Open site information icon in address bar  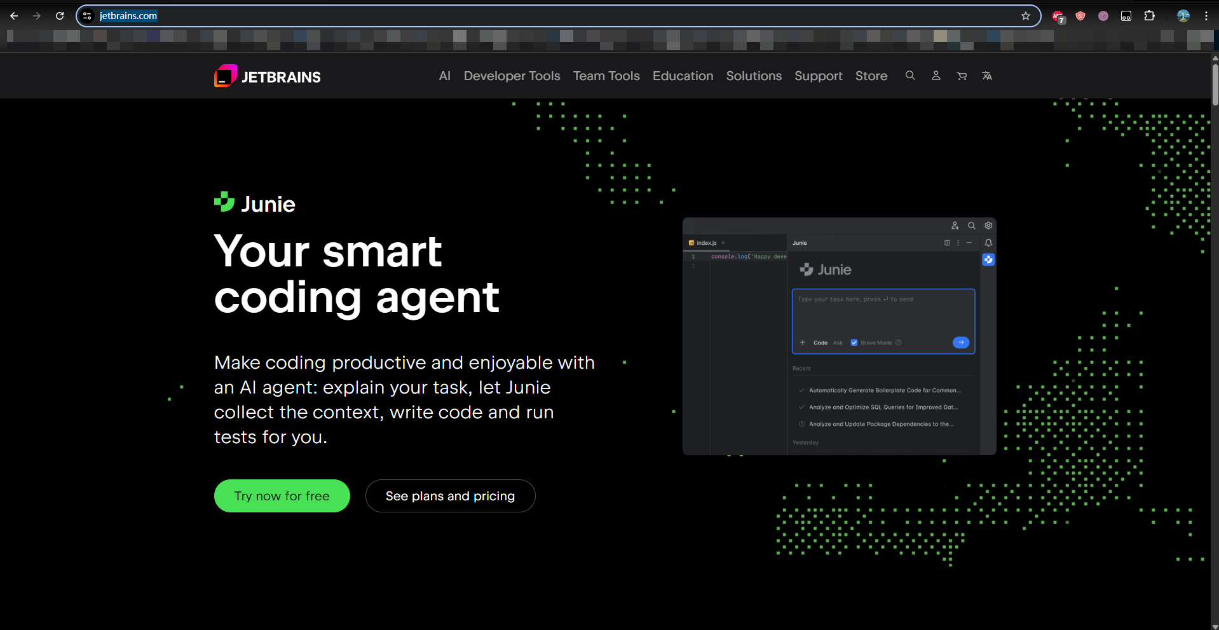tap(88, 16)
